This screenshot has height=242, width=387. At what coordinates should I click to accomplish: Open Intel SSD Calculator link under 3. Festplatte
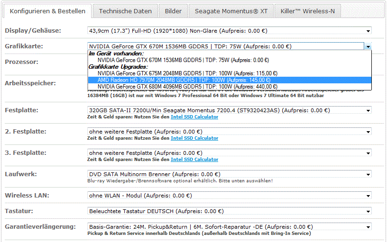[x=194, y=160]
